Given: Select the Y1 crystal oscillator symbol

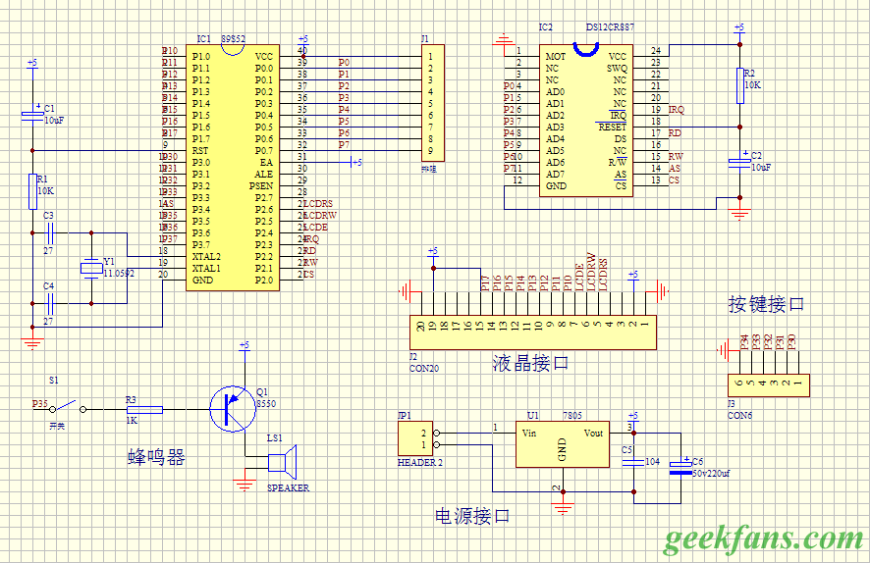Looking at the screenshot, I should 91,267.
